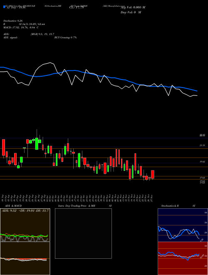This screenshot has width=208, height=275.
Task: Select the 'Day Vol: 0 M' text
Action: point(131,12)
